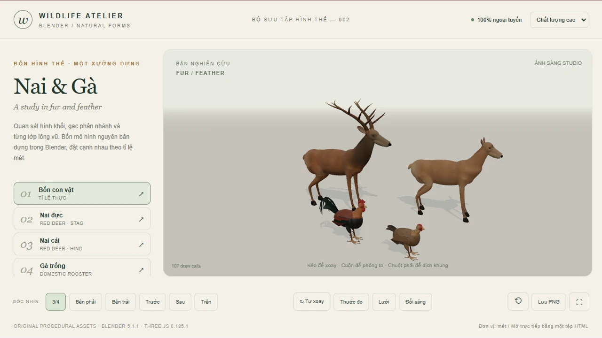
Task: Click 'BỘ SƯU TẬP HÌNH THỂ — 002' text
Action: [x=301, y=20]
